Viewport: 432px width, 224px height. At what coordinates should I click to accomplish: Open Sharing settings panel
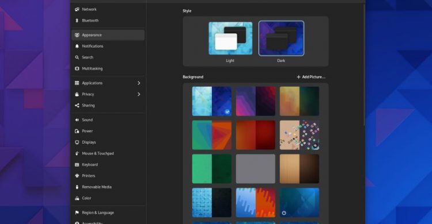point(108,105)
